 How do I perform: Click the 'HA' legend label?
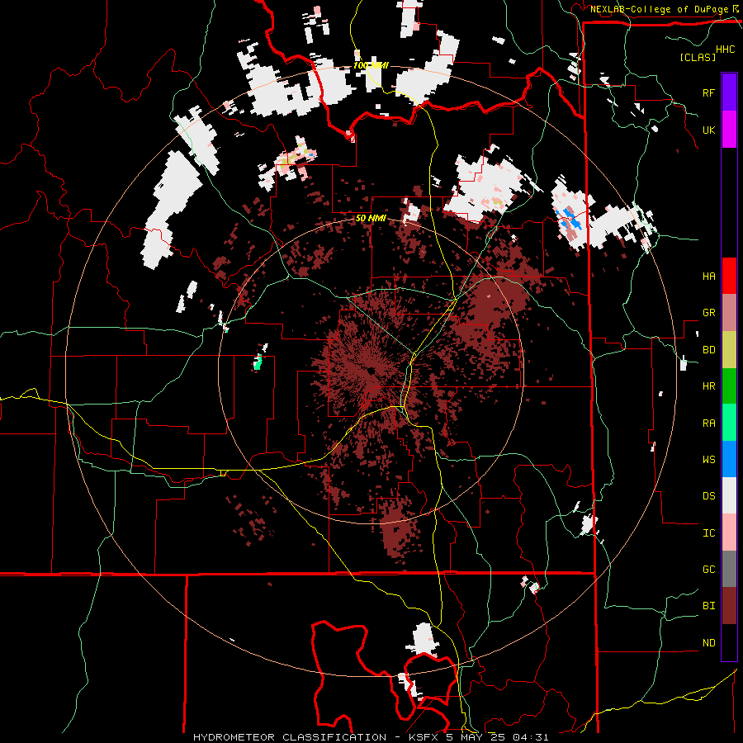tap(708, 277)
